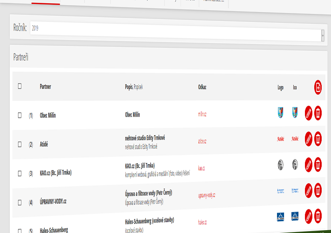
Task: Open the Ročník year dropdown
Action: pyautogui.click(x=323, y=35)
